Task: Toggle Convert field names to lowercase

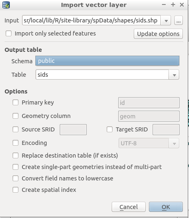Action: 16,178
